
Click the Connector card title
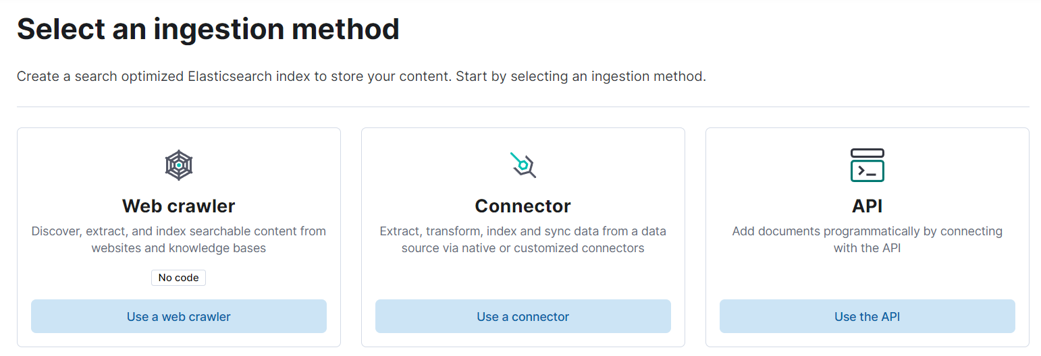[523, 206]
